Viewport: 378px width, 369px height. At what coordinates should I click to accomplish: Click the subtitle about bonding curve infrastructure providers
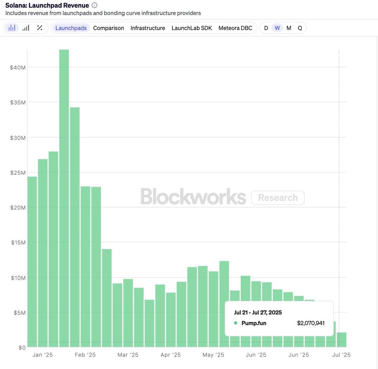coord(103,13)
